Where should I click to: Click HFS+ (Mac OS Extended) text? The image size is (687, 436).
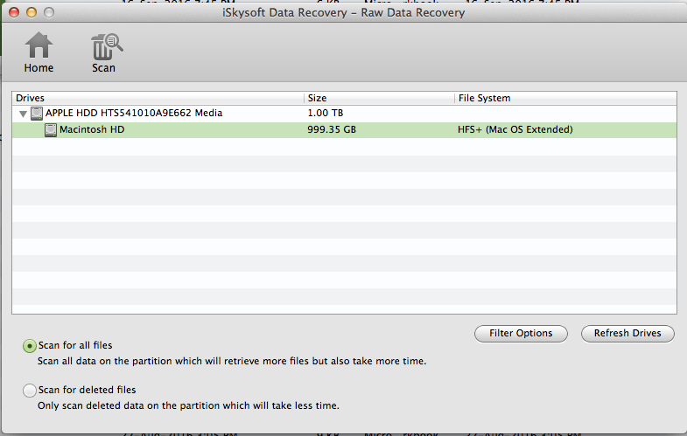coord(515,129)
